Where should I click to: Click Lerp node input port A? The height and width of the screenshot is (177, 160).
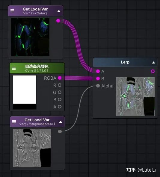98,71
